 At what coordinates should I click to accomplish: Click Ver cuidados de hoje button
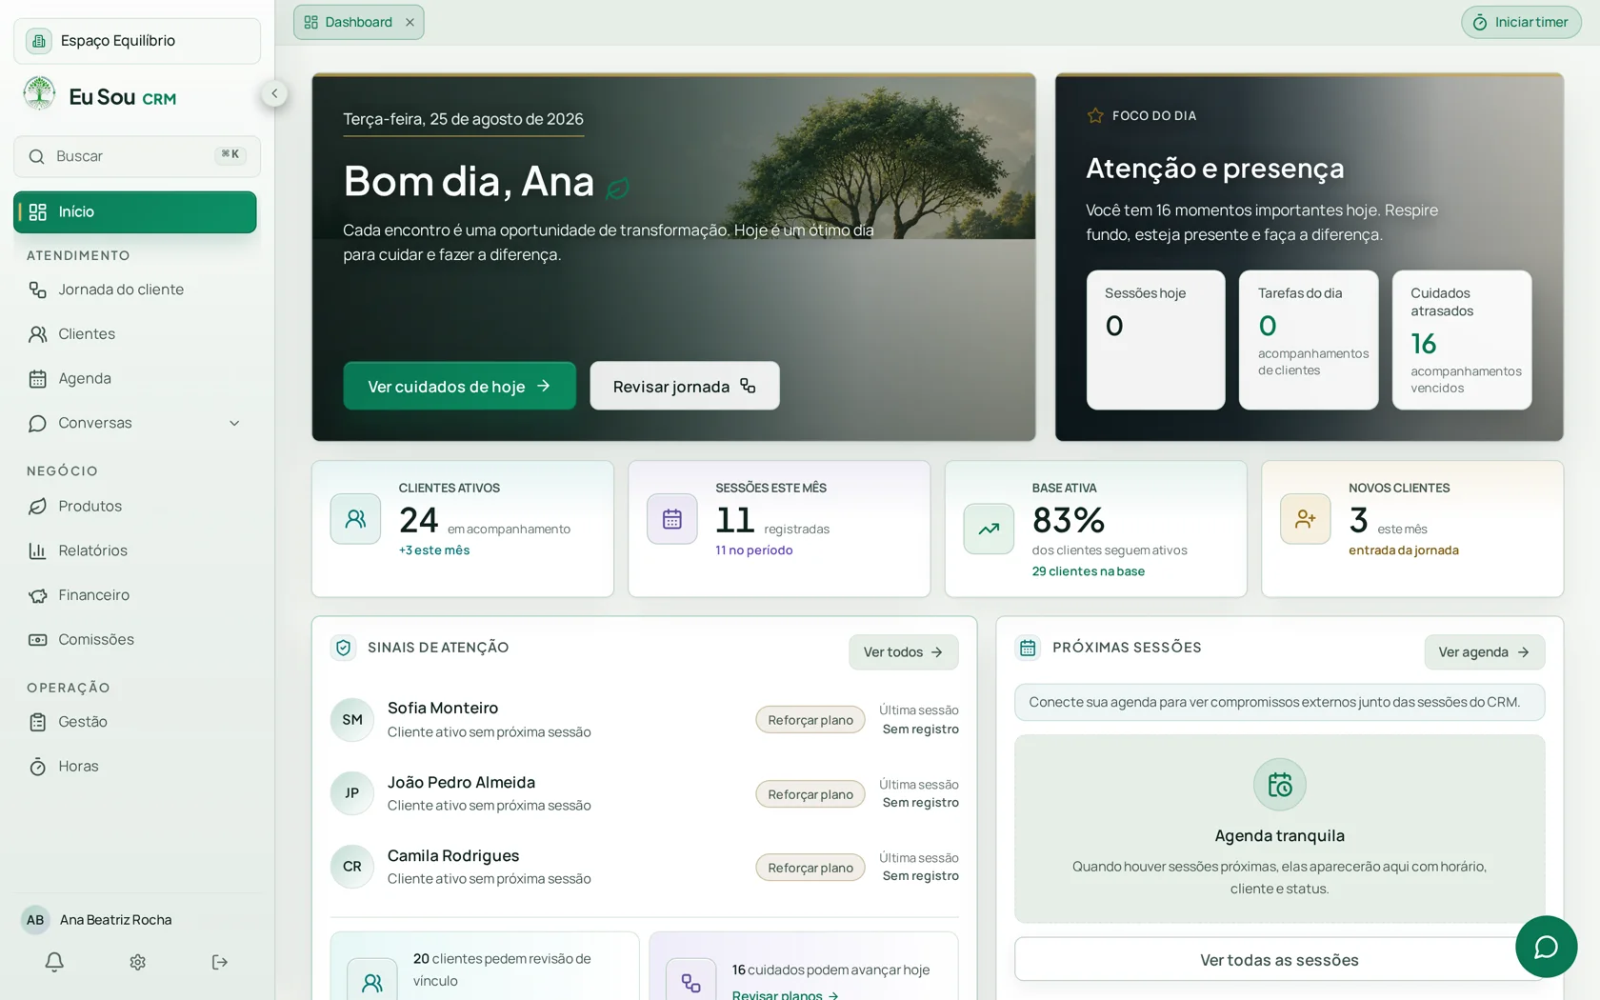tap(459, 386)
